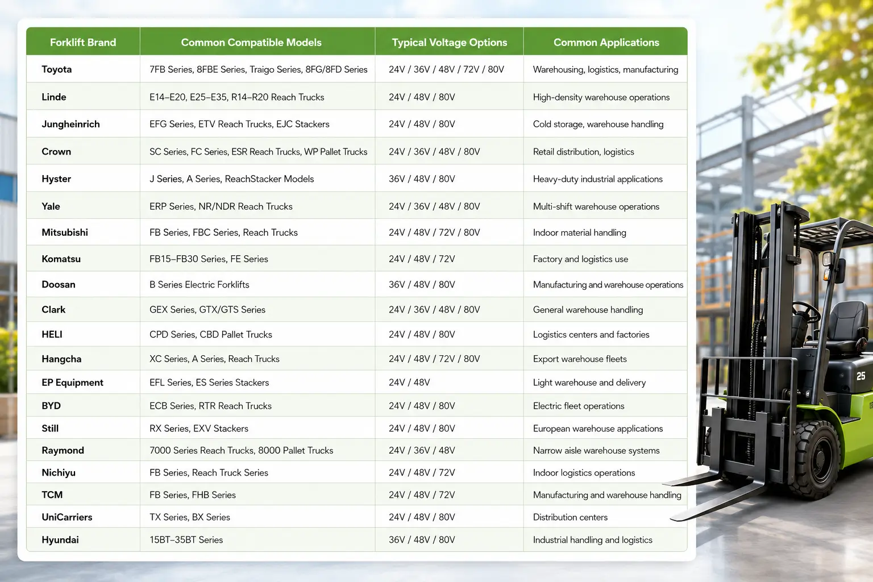873x582 pixels.
Task: Click the RX Series, EXV Stackers cell
Action: coord(257,428)
